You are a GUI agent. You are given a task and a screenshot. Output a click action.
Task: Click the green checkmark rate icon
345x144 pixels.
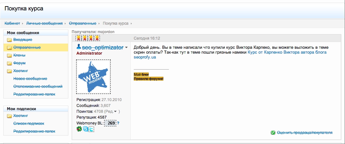(x=273, y=133)
